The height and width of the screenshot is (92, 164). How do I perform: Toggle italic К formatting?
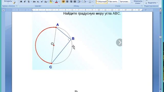click(x=25, y=2)
